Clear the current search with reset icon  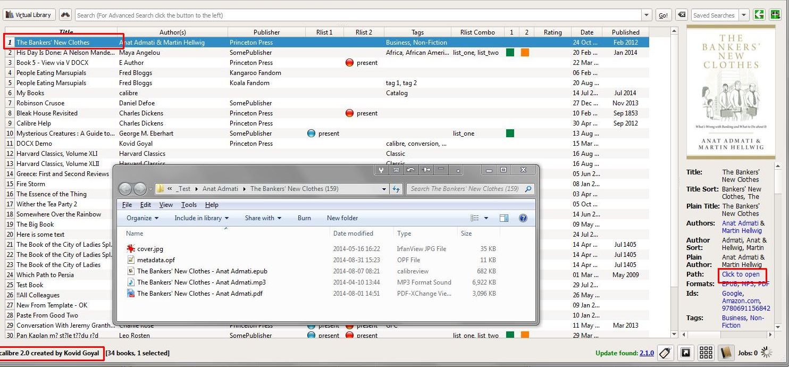coord(682,15)
